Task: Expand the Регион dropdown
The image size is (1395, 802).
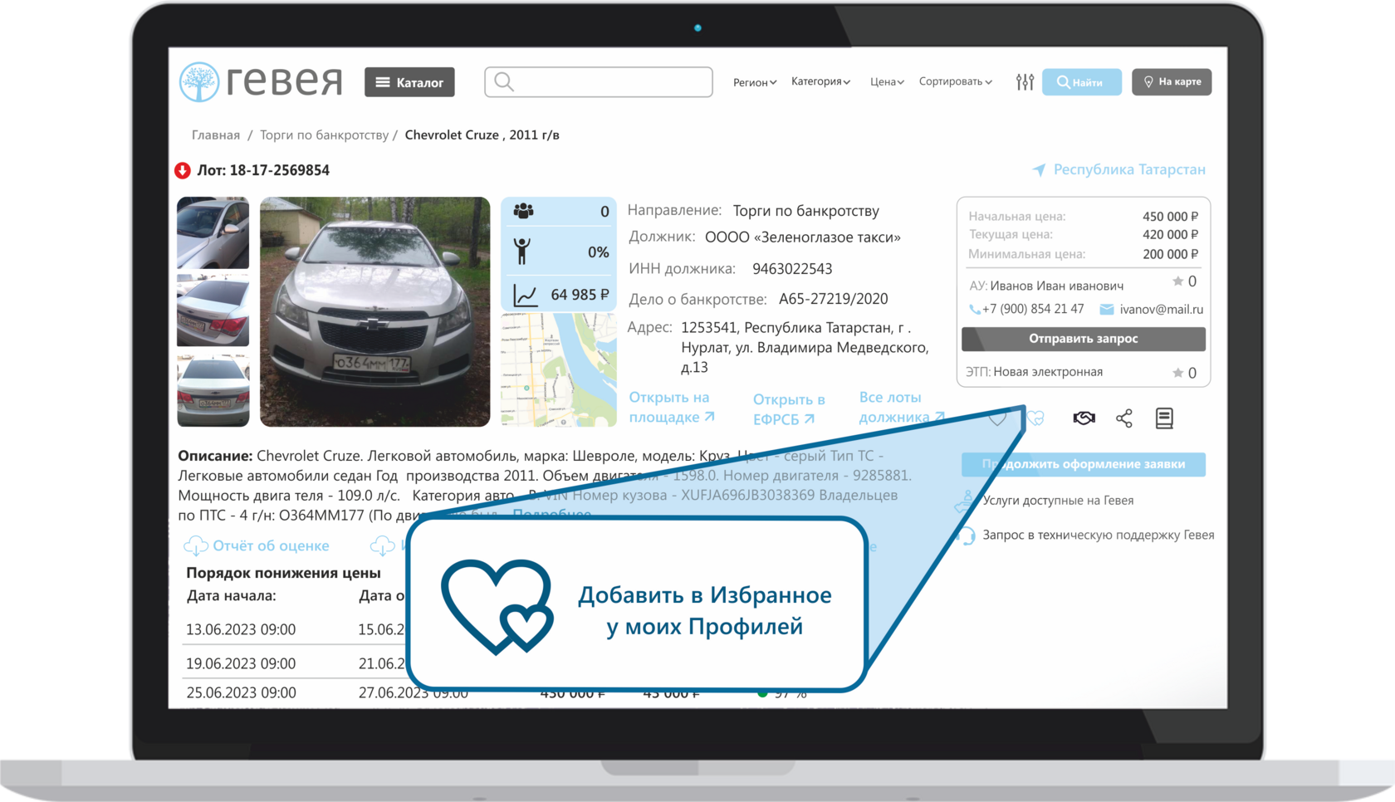Action: pos(755,82)
